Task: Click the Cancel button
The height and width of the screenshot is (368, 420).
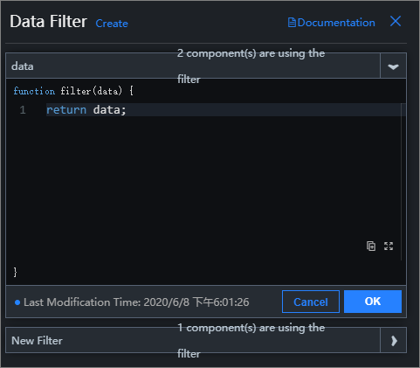Action: coord(311,302)
